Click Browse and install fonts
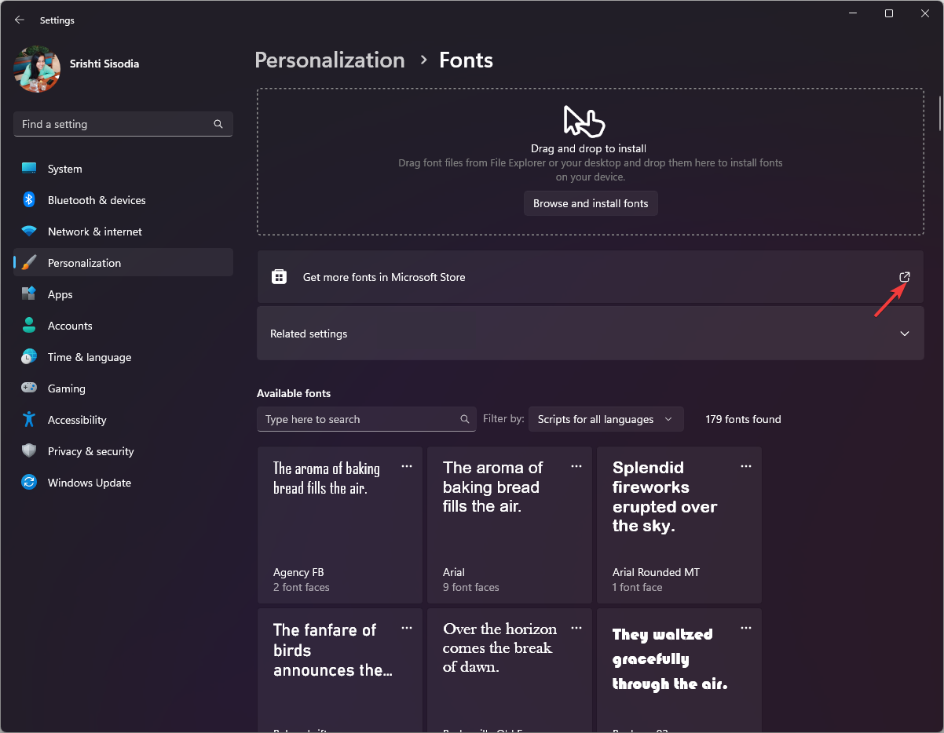The image size is (944, 733). coord(591,202)
